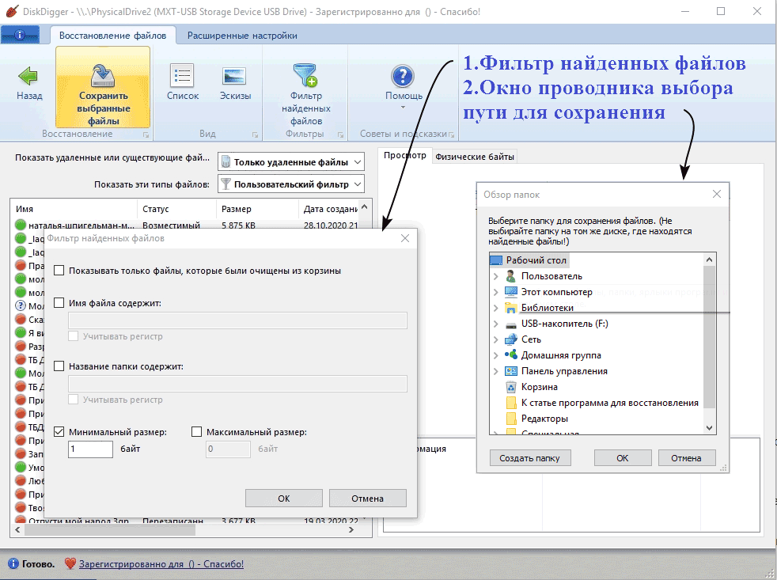777x580 pixels.
Task: Click Отмена in filter dialog
Action: 368,498
